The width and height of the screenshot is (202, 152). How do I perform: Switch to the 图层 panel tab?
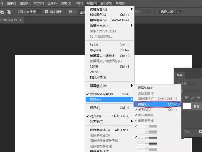[x=179, y=75]
